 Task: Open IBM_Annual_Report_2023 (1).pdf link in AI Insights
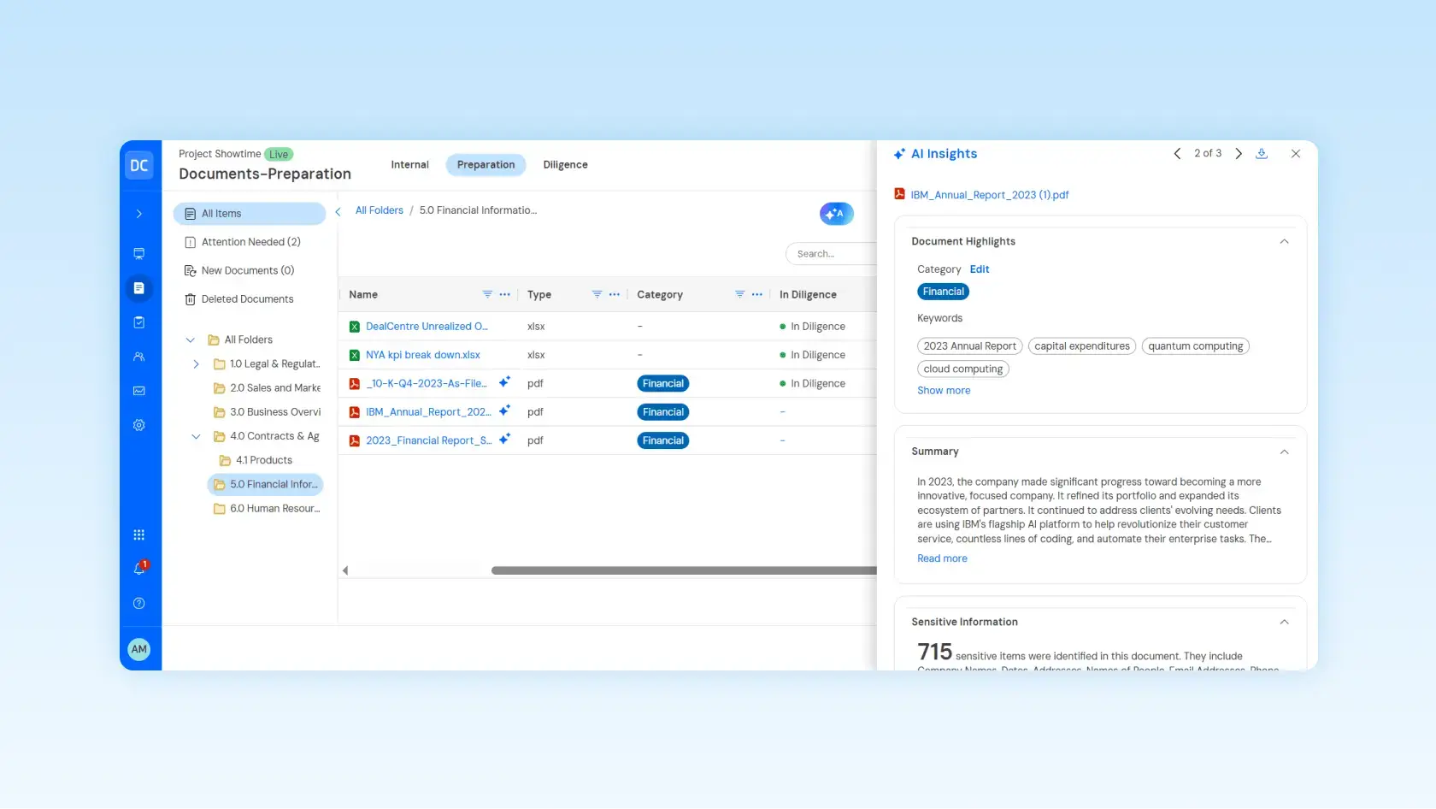point(990,195)
